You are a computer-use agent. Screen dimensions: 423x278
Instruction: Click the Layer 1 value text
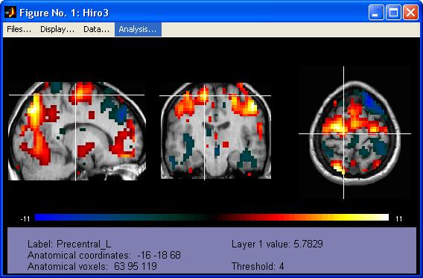click(277, 244)
